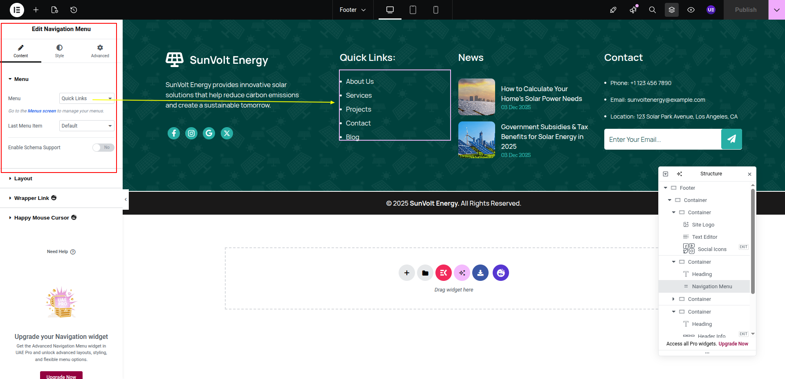Click the Publish button
The image size is (785, 379).
pyautogui.click(x=745, y=10)
